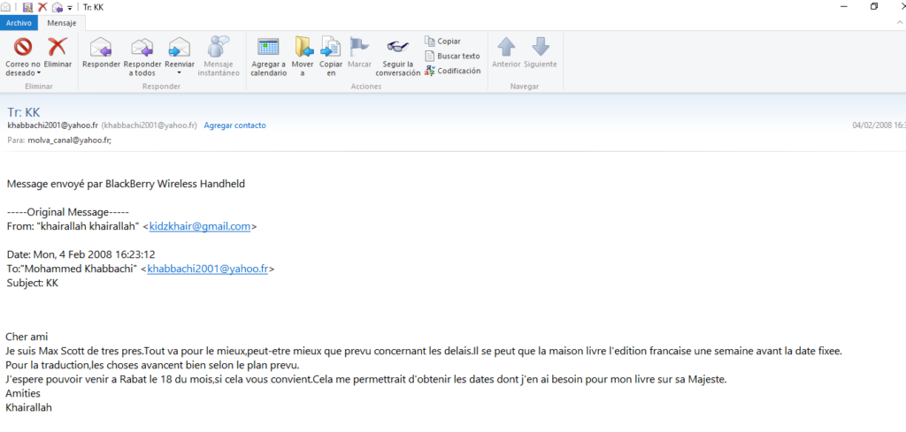
Task: Select the Mensaje ribbon tab
Action: click(60, 24)
